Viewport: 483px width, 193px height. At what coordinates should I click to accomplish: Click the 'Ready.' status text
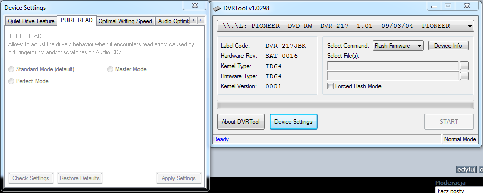tap(222, 139)
